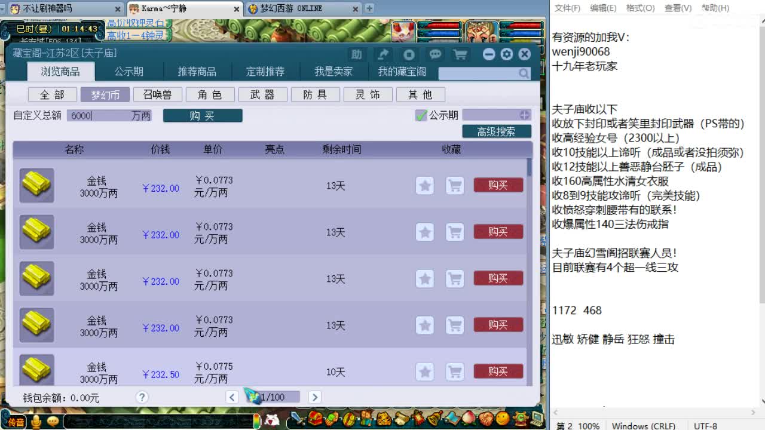Select the 全部 category filter
Screen dimensions: 765x430
53,94
